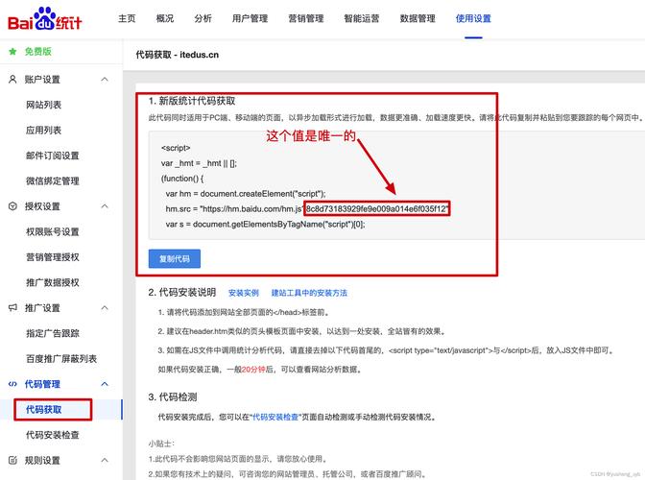Open 网站列表 in the sidebar
This screenshot has width=645, height=480.
click(43, 105)
